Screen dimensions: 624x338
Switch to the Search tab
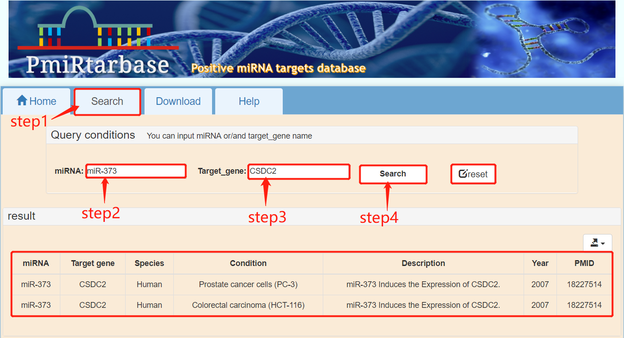107,101
